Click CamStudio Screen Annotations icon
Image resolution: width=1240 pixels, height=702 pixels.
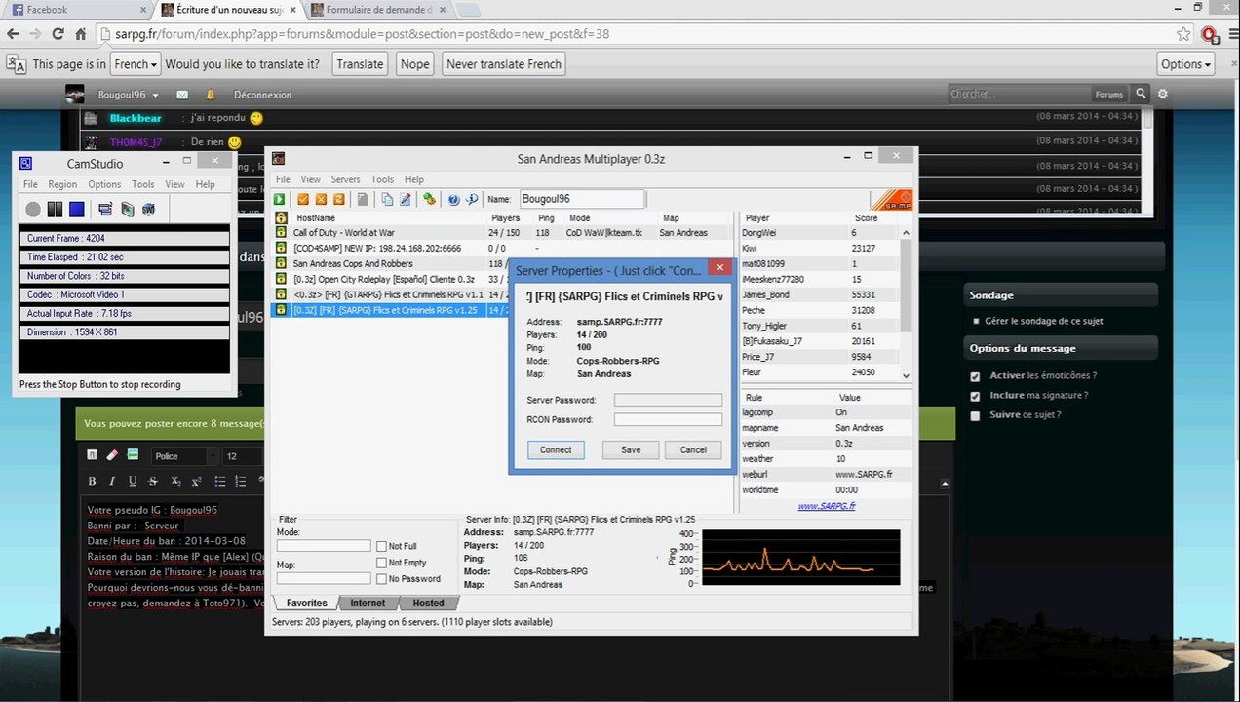tap(128, 209)
